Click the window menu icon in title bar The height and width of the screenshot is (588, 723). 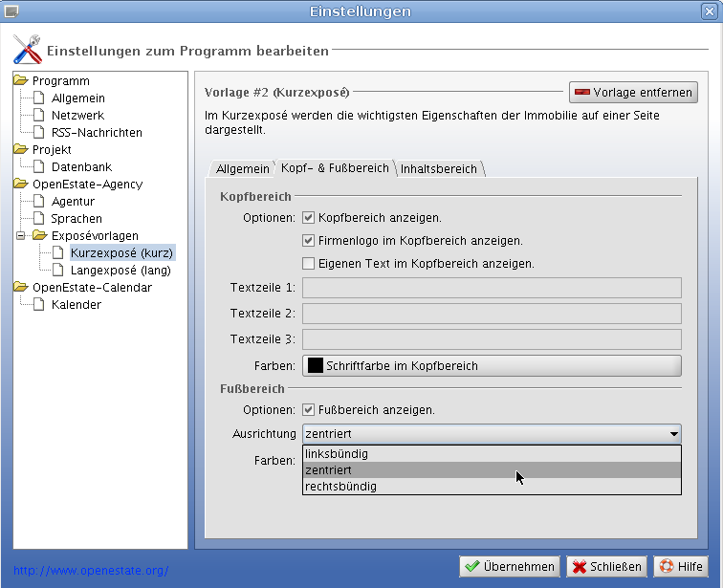click(11, 11)
